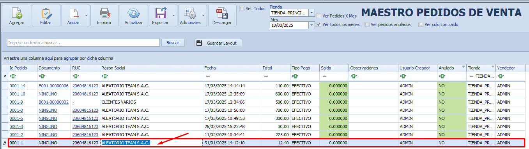Uncheck Ver todos los meses
This screenshot has height=149, width=529.
pyautogui.click(x=319, y=24)
